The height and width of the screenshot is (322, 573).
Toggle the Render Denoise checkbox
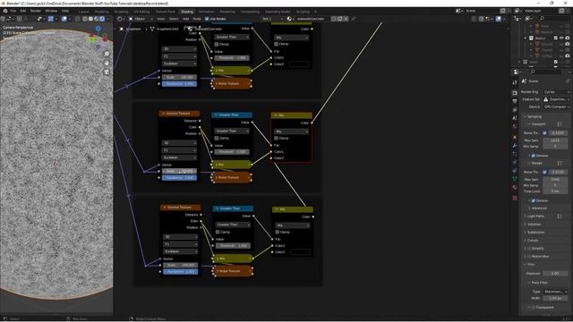click(534, 200)
